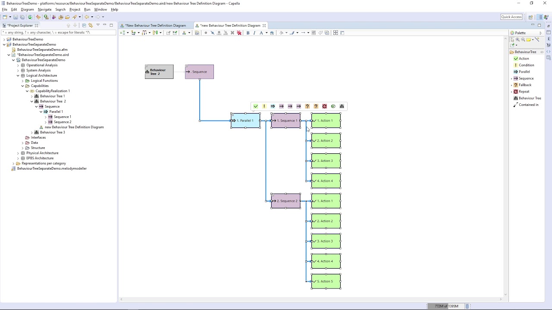Screen dimensions: 552x310
Task: Select the 5. Action 5 diagram node
Action: tap(326, 282)
